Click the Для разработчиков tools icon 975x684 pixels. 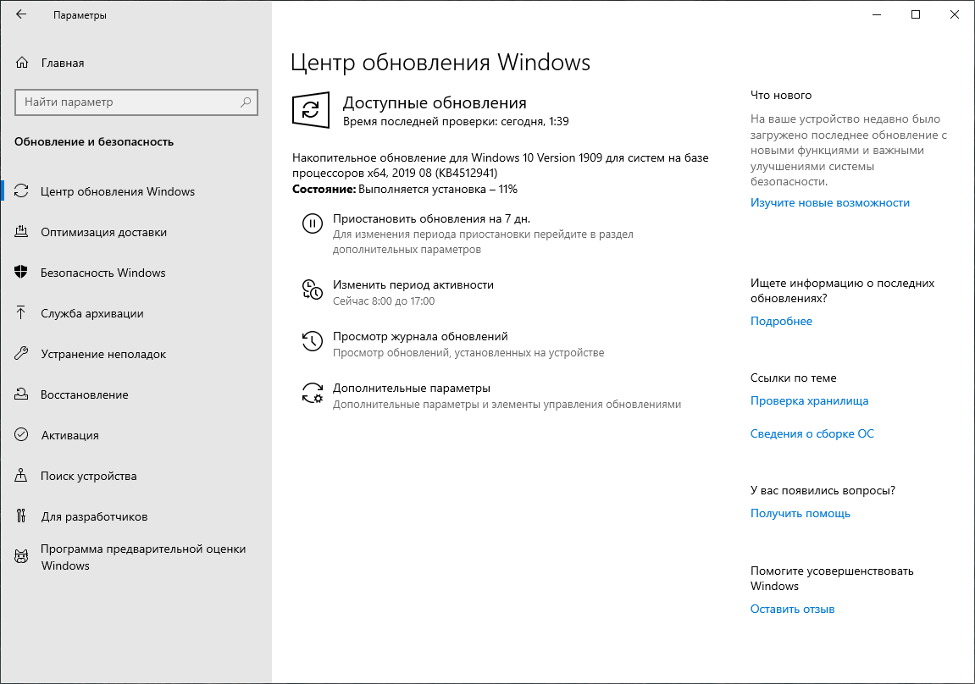pos(19,516)
